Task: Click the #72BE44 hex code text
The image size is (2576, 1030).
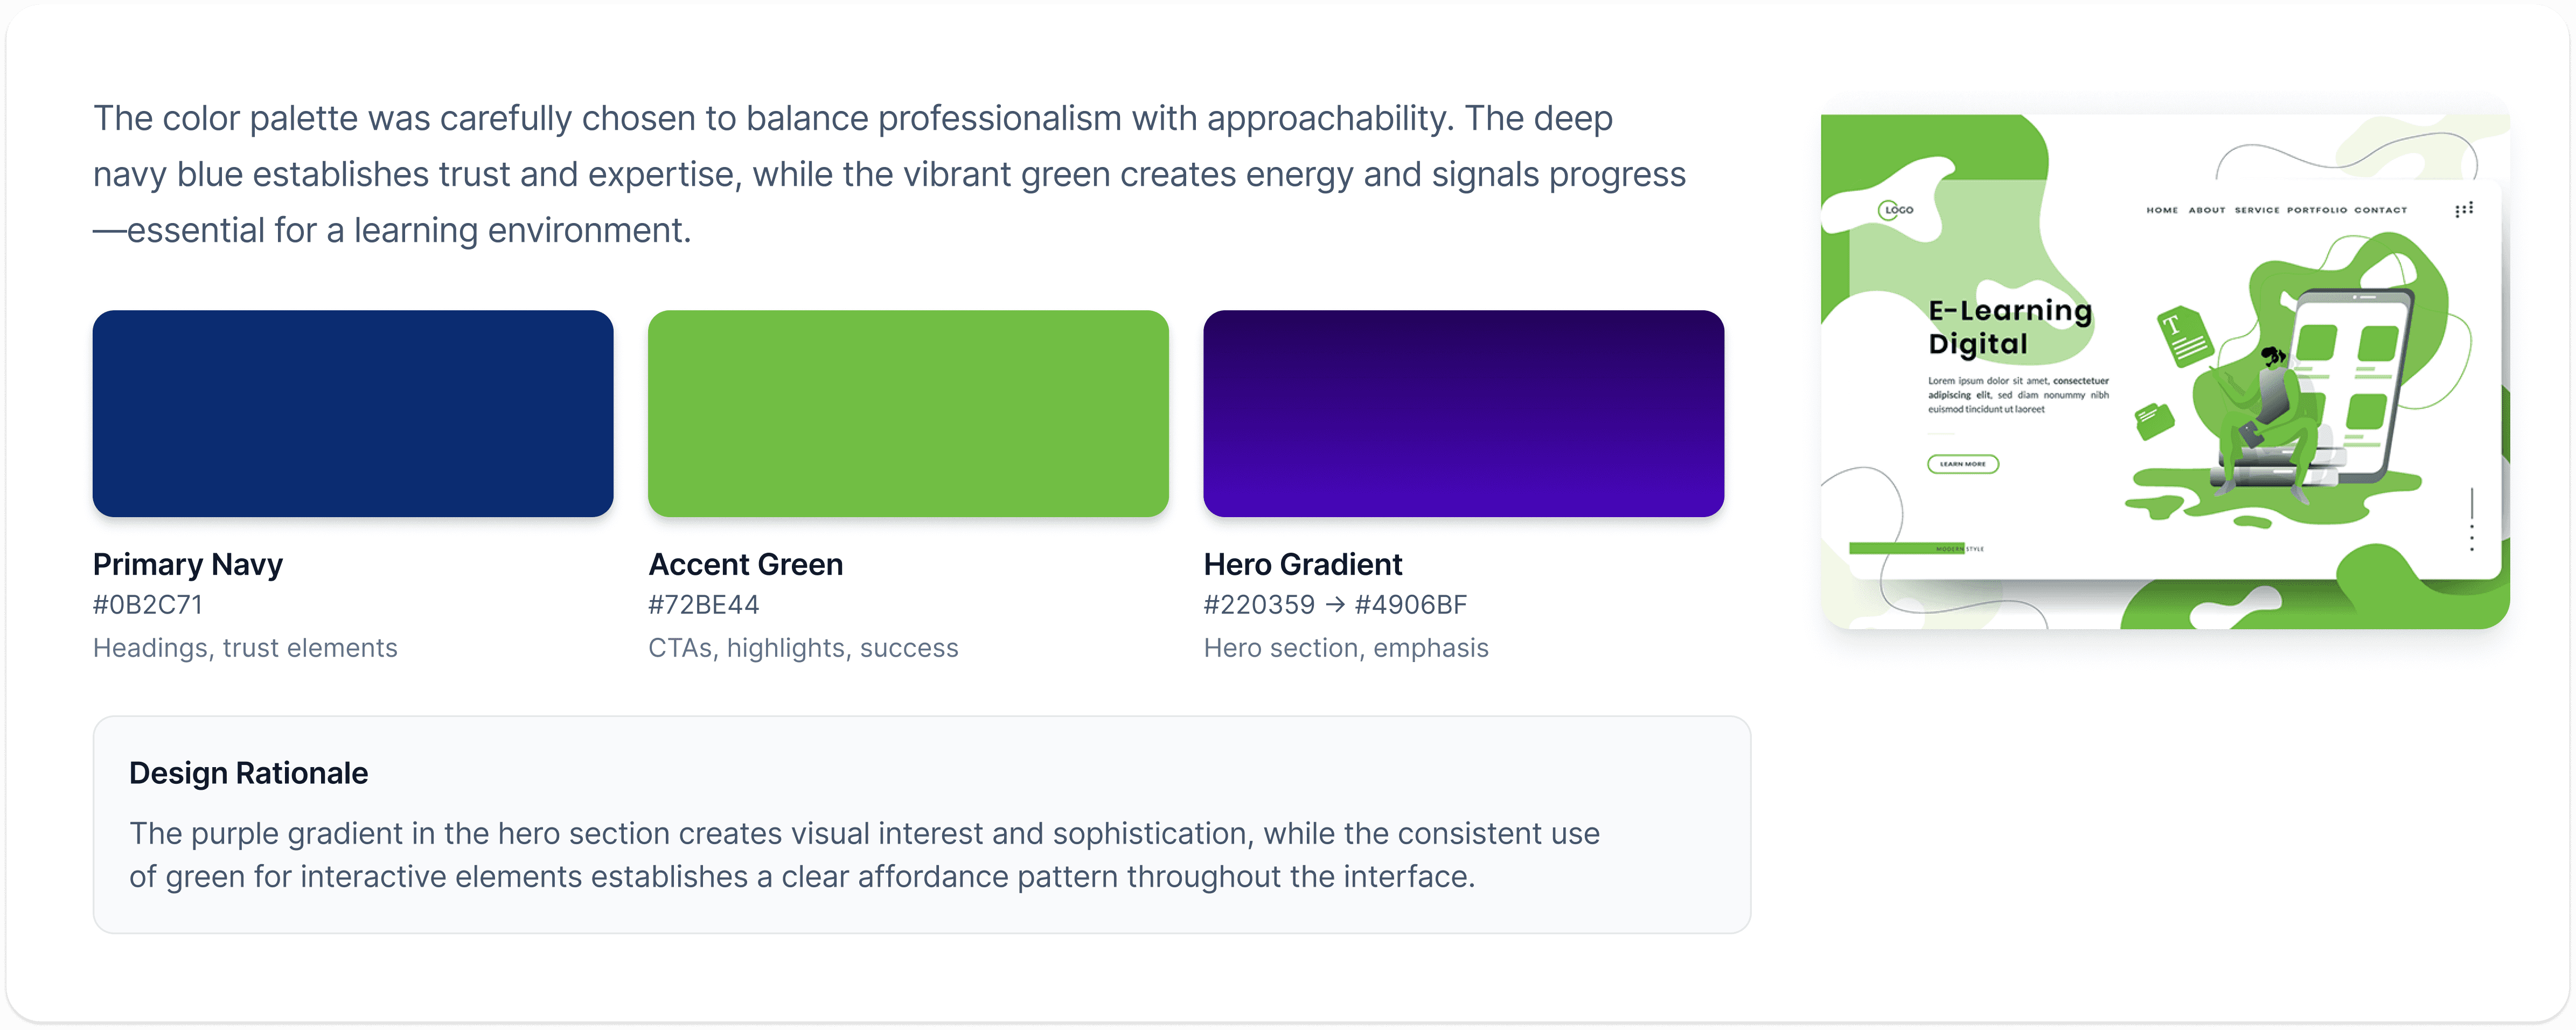Action: (x=704, y=605)
